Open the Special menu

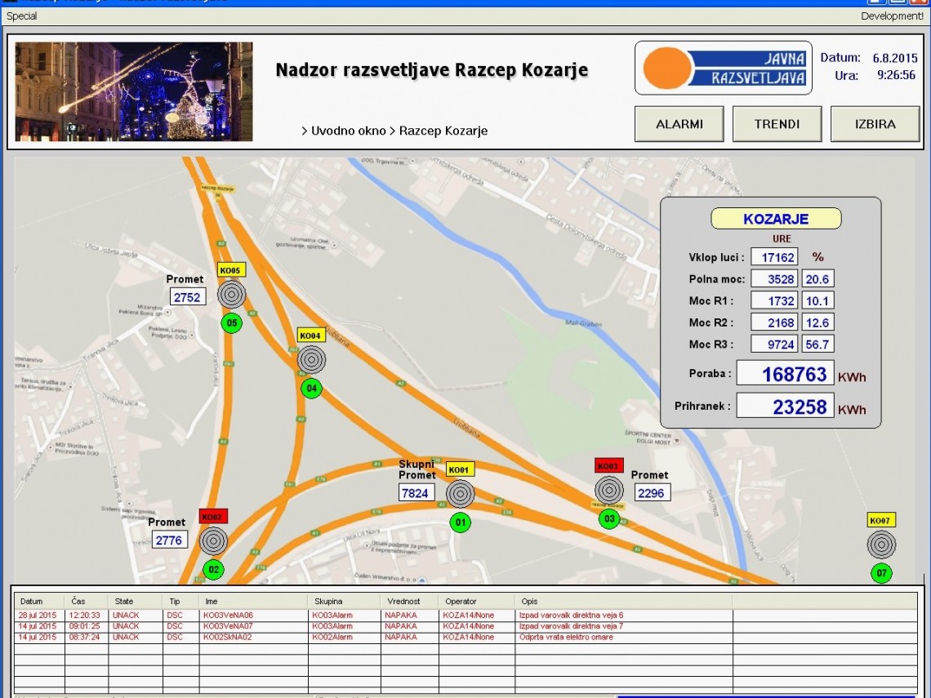pos(21,16)
